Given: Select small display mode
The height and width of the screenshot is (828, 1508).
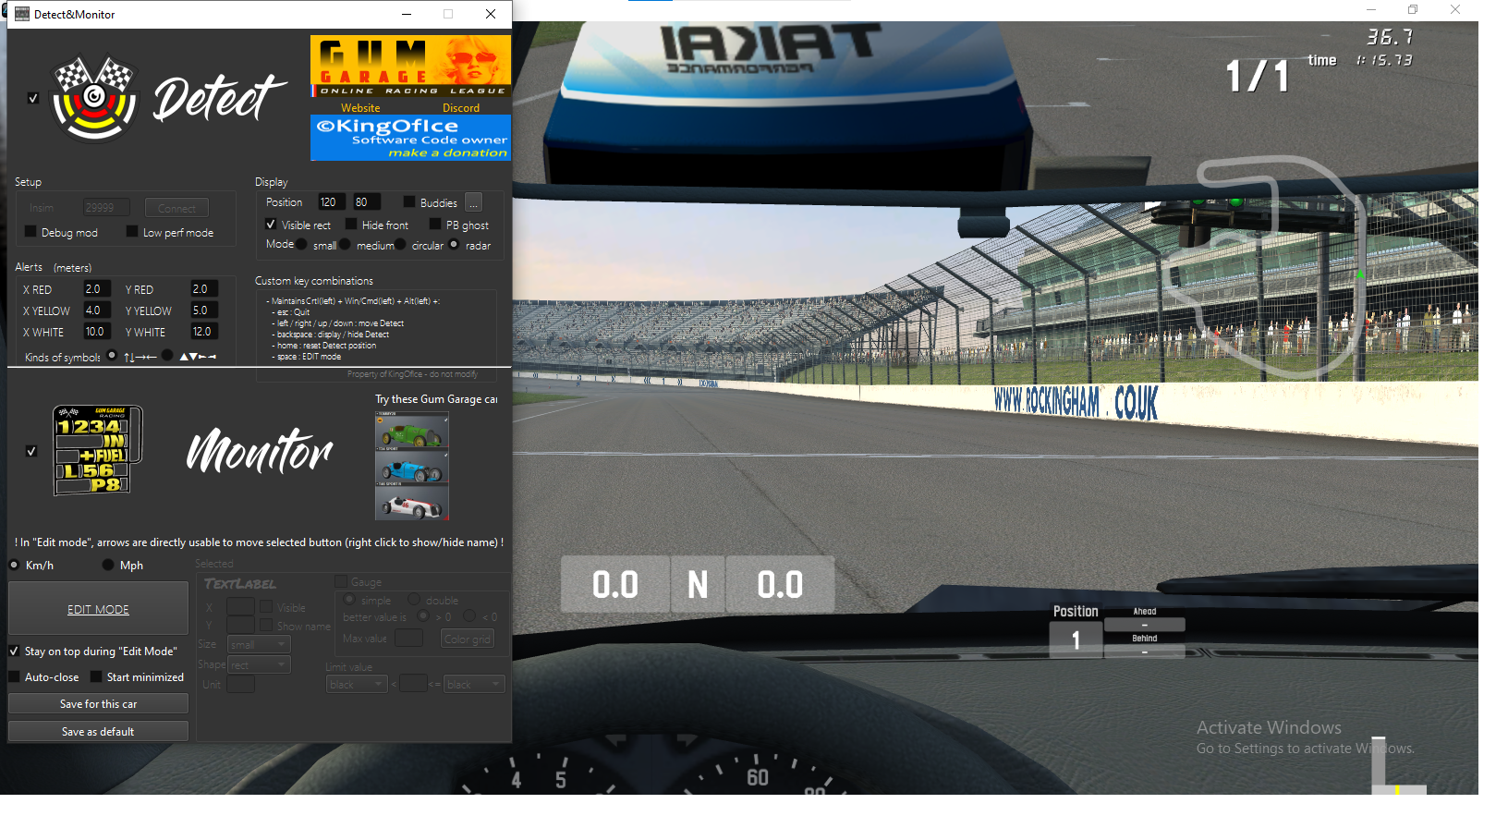Looking at the screenshot, I should click(x=302, y=245).
